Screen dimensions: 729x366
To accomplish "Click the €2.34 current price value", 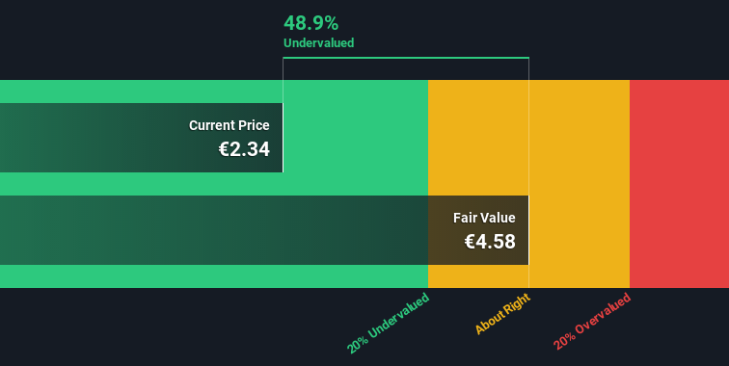I will (x=244, y=149).
